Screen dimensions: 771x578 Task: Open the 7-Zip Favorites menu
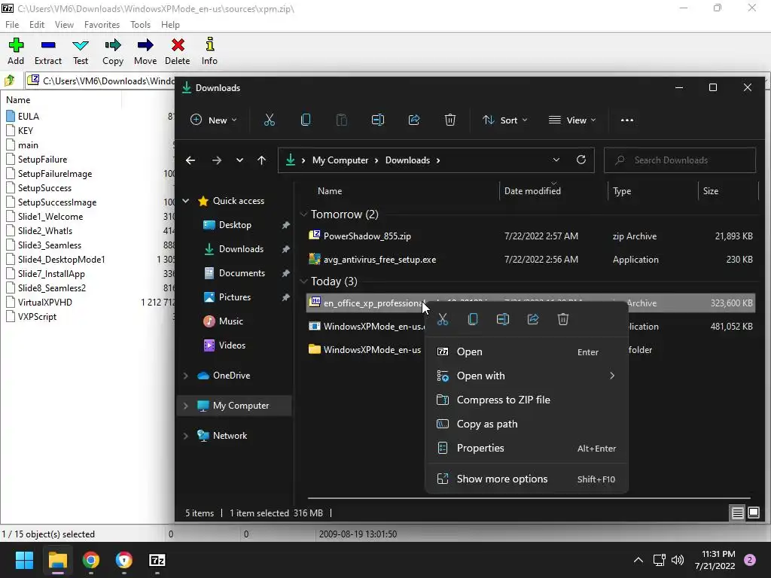[x=102, y=25]
